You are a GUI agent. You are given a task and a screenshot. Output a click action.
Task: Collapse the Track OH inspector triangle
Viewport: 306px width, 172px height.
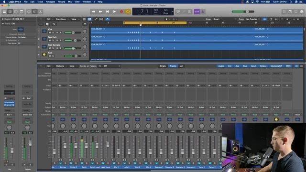[3, 23]
